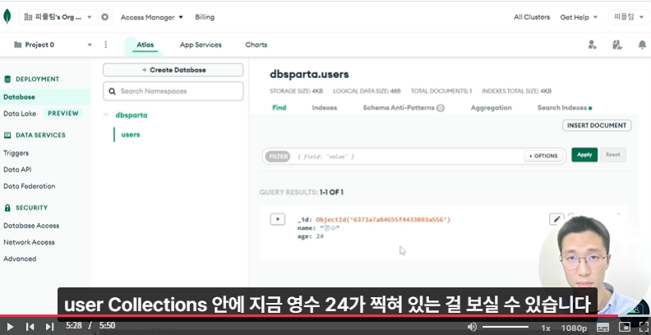The height and width of the screenshot is (335, 651).
Task: Open Data Federation in sidebar
Action: tap(29, 186)
